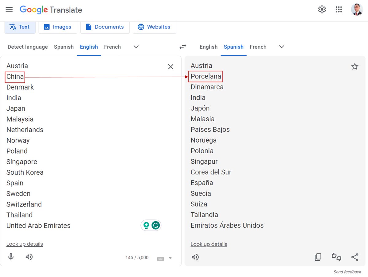Screen dimensions: 368x277
Task: Open the Google account profile picture
Action: 357,9
